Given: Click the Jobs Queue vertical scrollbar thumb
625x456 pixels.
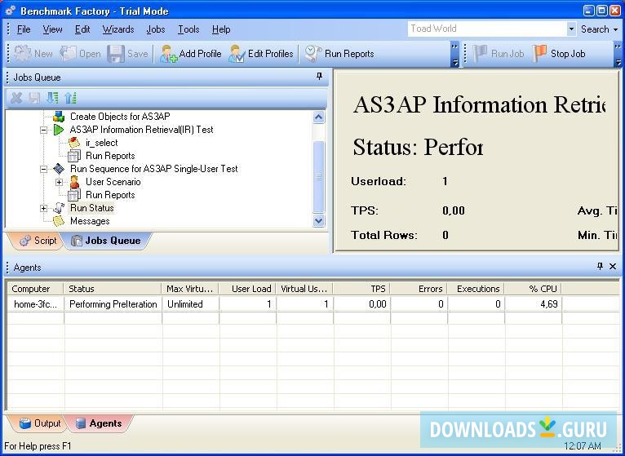Looking at the screenshot, I should pos(319,176).
